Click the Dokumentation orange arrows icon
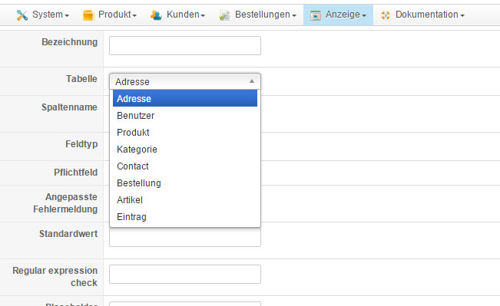Screen dimensions: 500x306 [386, 15]
